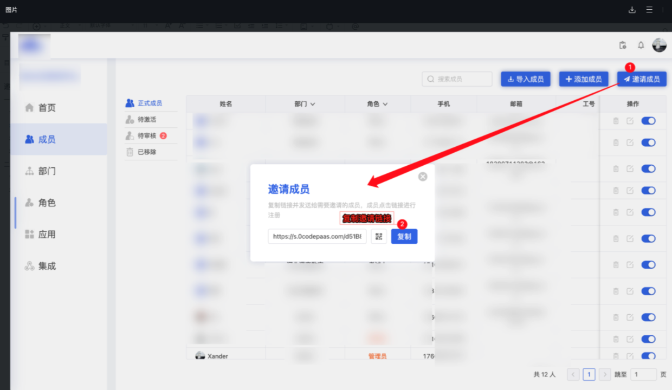The width and height of the screenshot is (672, 390).
Task: Click the blue 复制 button
Action: tap(404, 236)
